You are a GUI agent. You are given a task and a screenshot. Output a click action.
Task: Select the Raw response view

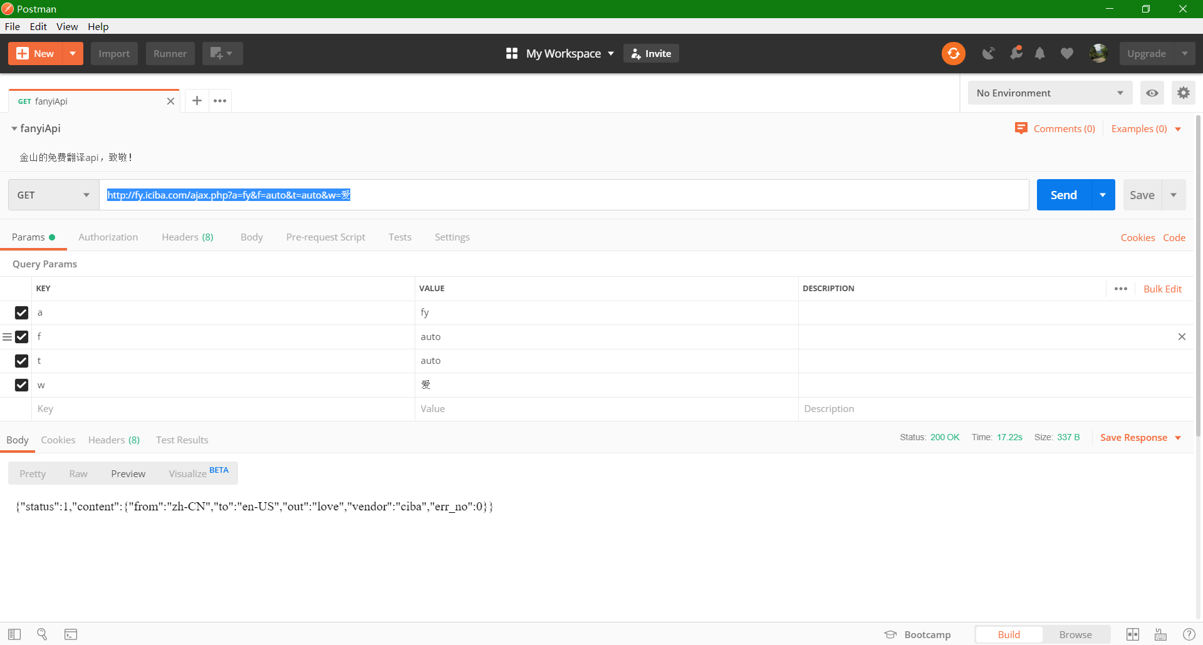(78, 473)
